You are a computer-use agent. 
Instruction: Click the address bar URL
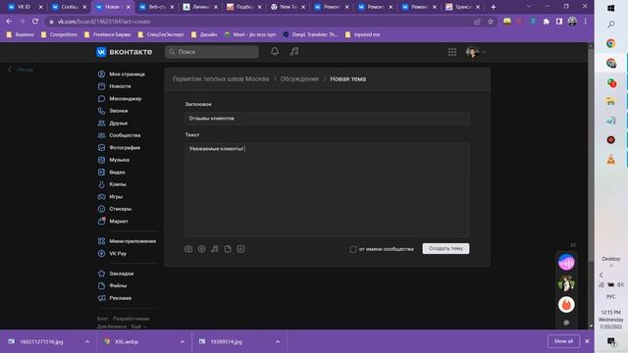click(104, 22)
